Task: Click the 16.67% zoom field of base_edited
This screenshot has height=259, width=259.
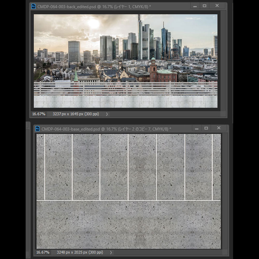Action: [x=43, y=252]
